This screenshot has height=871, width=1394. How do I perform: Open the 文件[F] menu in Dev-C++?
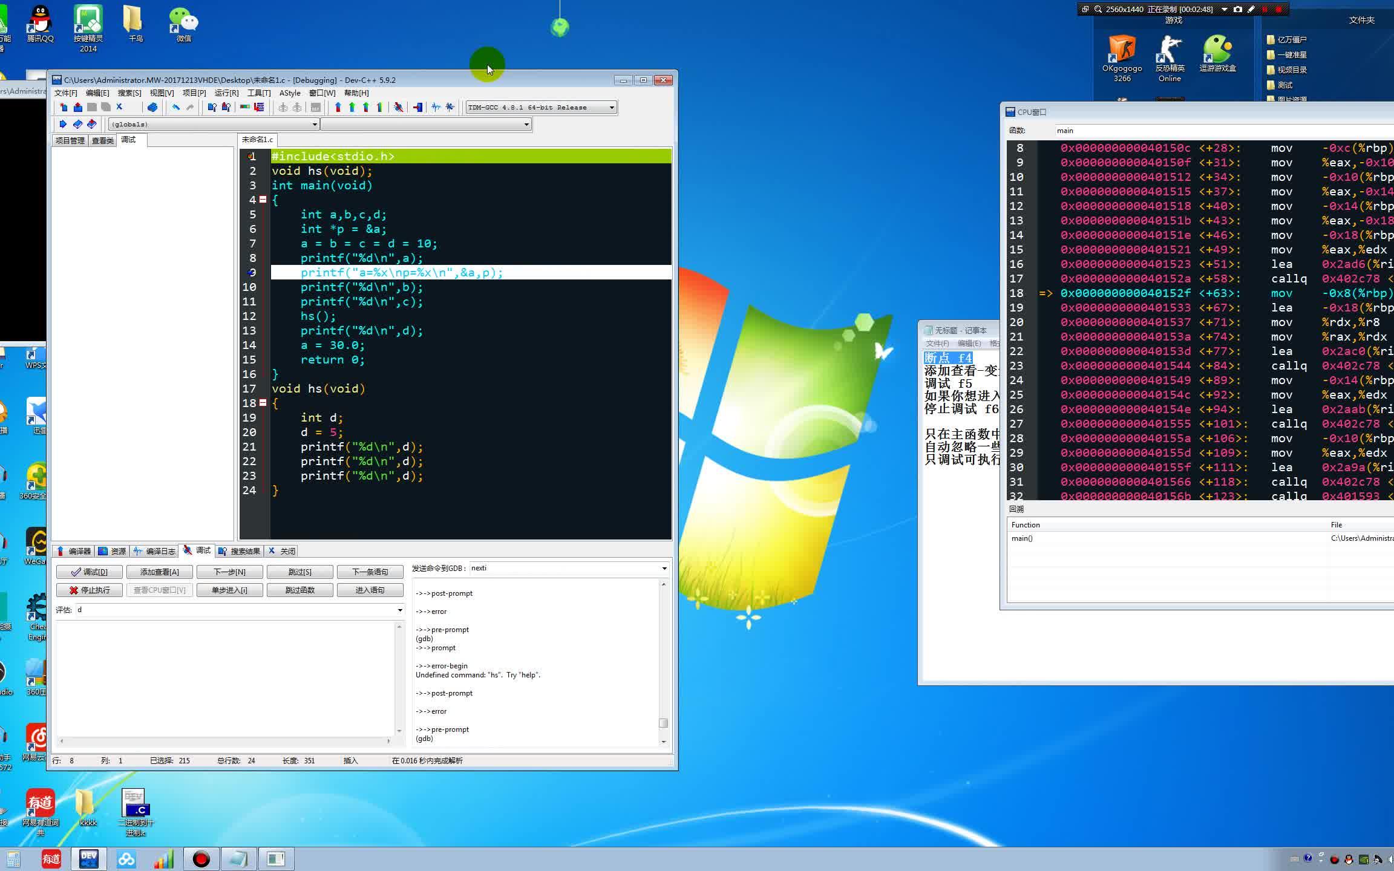[65, 93]
